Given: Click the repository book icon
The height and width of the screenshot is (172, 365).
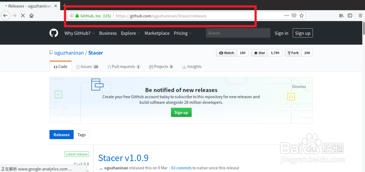Looking at the screenshot, I should 51,53.
